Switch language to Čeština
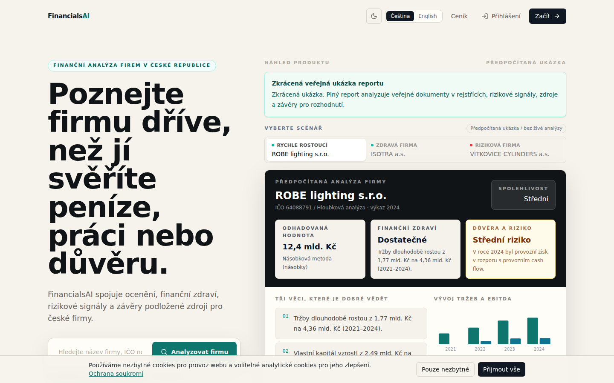Viewport: 614px width, 383px height. pyautogui.click(x=400, y=16)
